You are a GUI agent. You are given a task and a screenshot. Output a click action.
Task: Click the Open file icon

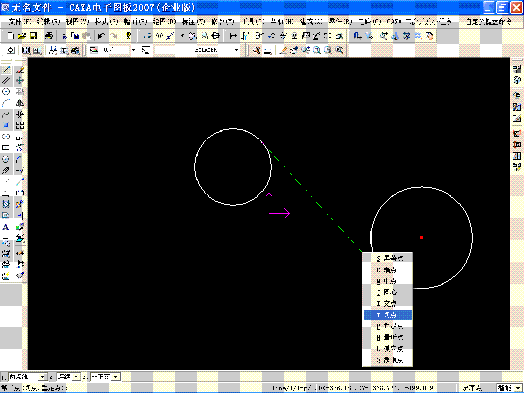21,36
